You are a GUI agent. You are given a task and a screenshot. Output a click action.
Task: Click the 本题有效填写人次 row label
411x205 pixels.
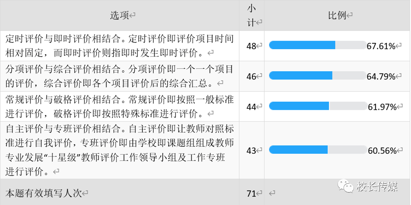click(x=44, y=194)
